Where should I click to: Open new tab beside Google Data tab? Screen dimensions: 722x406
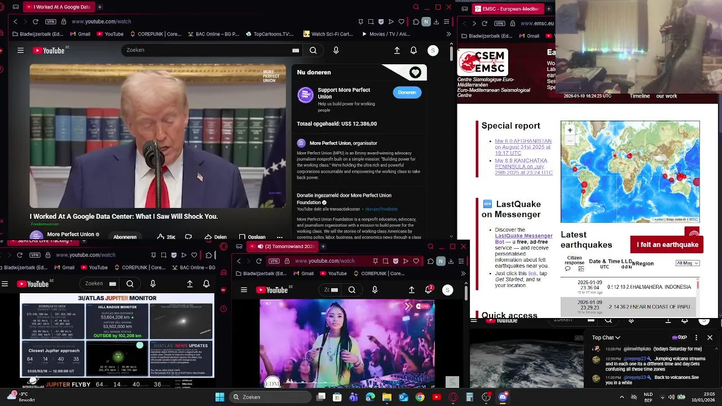[100, 7]
